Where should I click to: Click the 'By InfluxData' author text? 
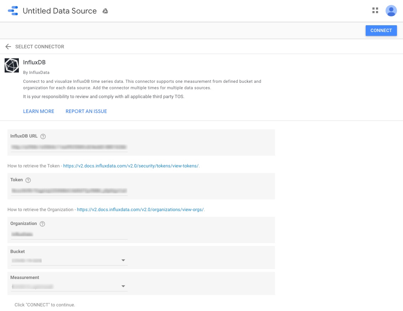36,73
